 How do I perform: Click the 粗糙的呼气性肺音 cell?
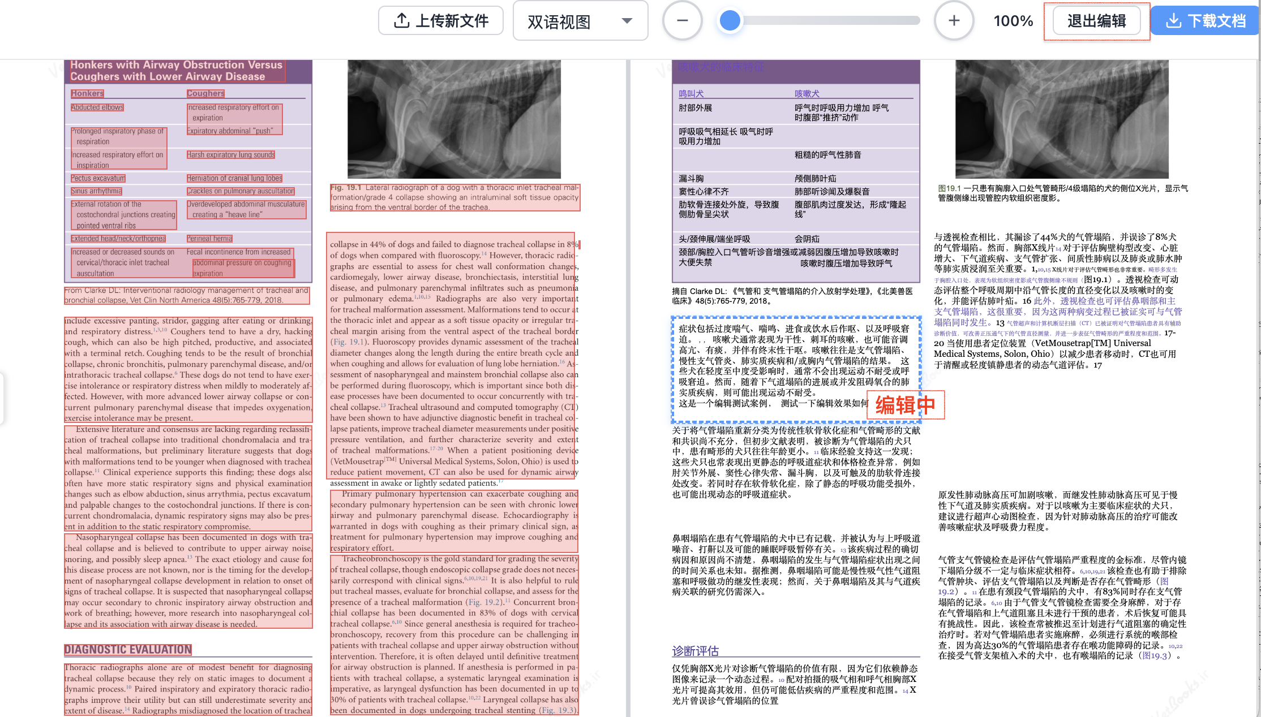click(x=827, y=155)
